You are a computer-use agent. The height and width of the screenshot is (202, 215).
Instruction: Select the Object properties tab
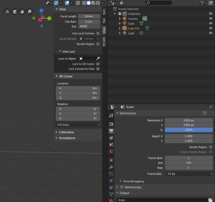coord(111,159)
